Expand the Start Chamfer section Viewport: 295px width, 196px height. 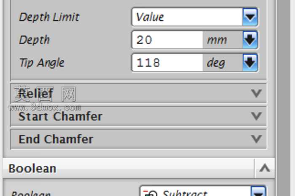tap(256, 116)
